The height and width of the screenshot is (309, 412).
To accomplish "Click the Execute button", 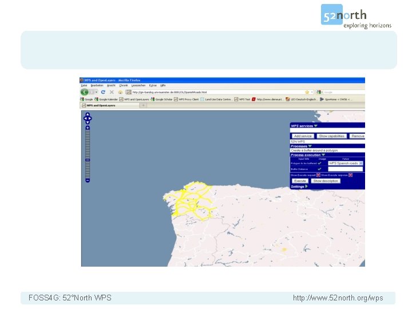I will click(x=300, y=181).
